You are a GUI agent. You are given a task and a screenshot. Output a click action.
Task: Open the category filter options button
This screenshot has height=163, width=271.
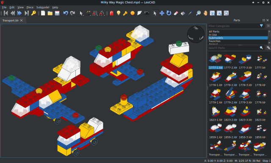click(268, 26)
